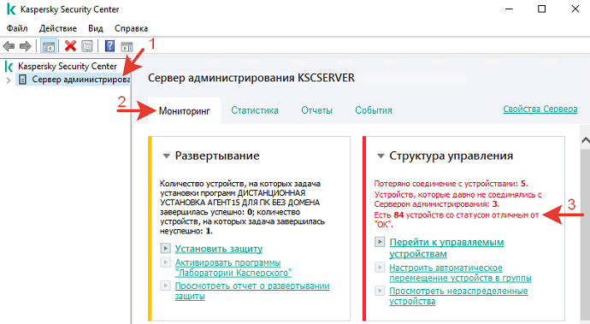590x324 pixels.
Task: Click arrow icon beside Просмотреть отчет о развертывании
Action: 165,286
